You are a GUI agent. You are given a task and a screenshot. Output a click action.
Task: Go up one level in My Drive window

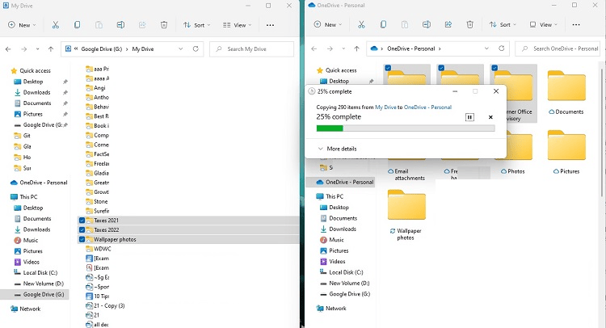click(x=51, y=49)
